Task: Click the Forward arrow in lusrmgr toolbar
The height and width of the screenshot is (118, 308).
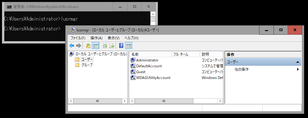Action: [x=79, y=46]
